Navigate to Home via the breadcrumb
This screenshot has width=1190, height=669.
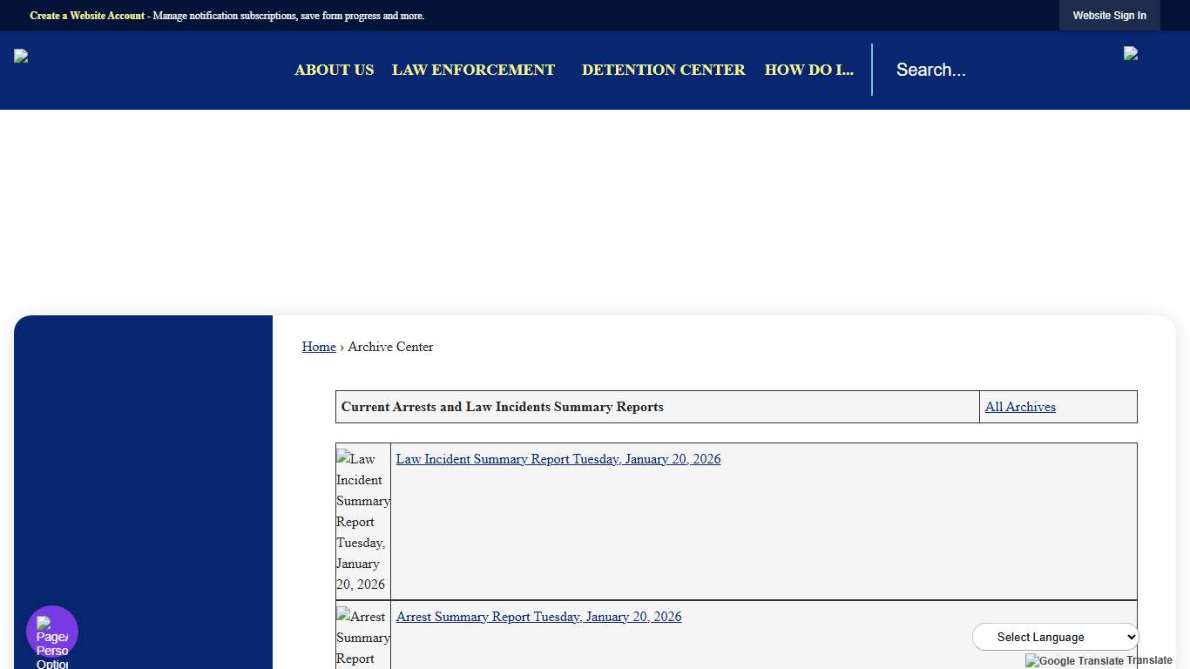tap(318, 347)
